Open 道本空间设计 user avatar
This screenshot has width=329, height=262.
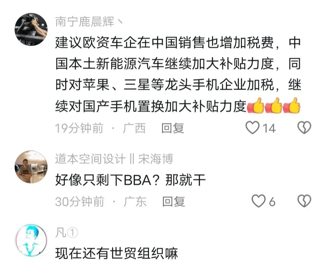coord(31,167)
